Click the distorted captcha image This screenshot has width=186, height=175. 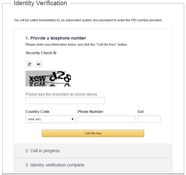pos(48,79)
